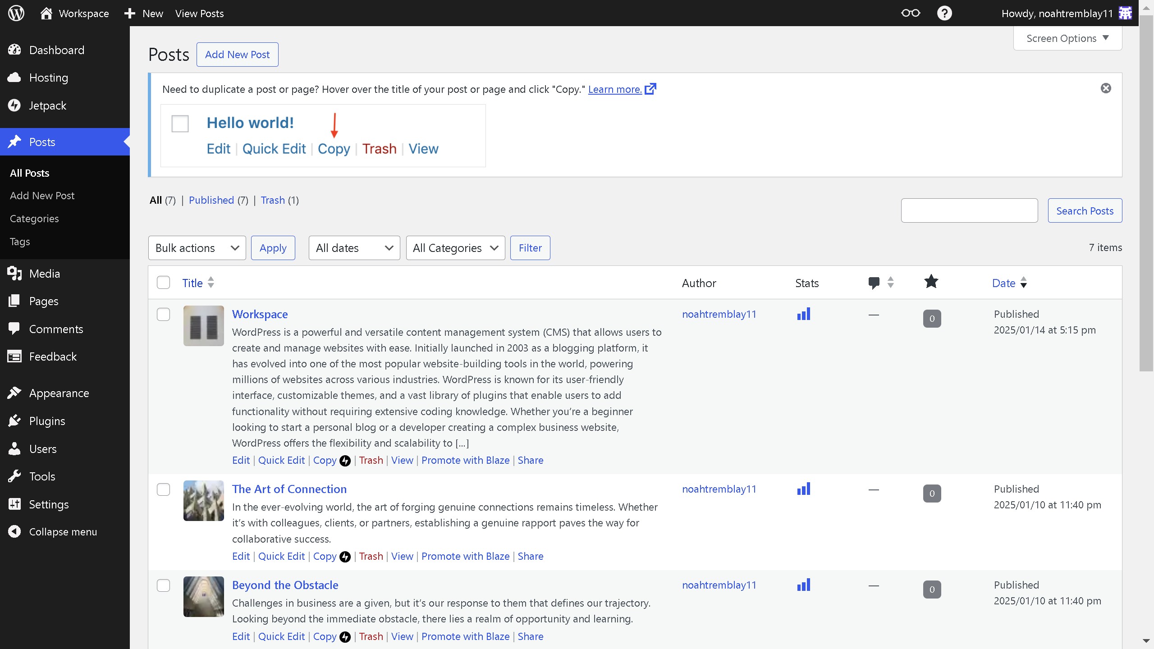Click the likes star column icon
This screenshot has height=649, width=1154.
(x=931, y=282)
